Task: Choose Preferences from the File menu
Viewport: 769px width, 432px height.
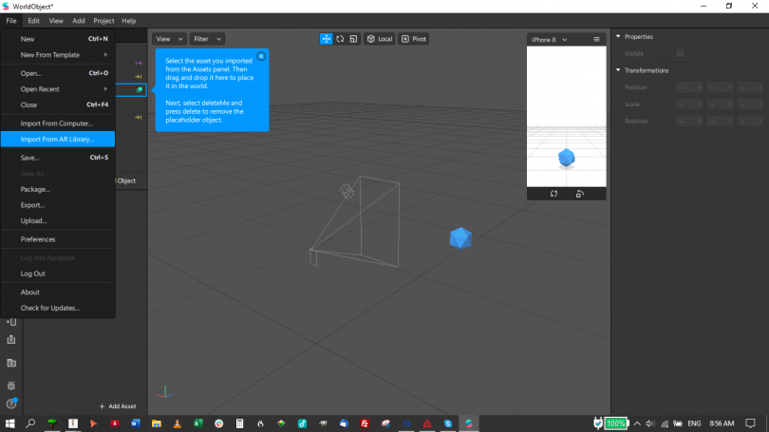Action: pos(38,239)
